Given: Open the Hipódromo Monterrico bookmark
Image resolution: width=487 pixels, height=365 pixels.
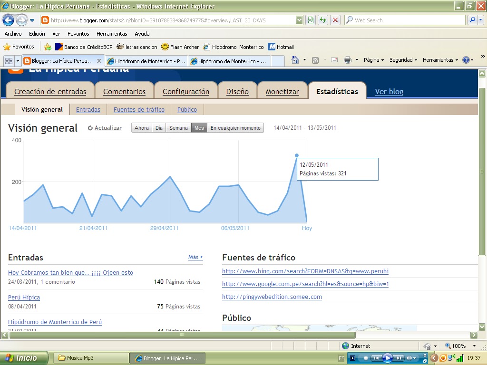Looking at the screenshot, I should pos(233,47).
